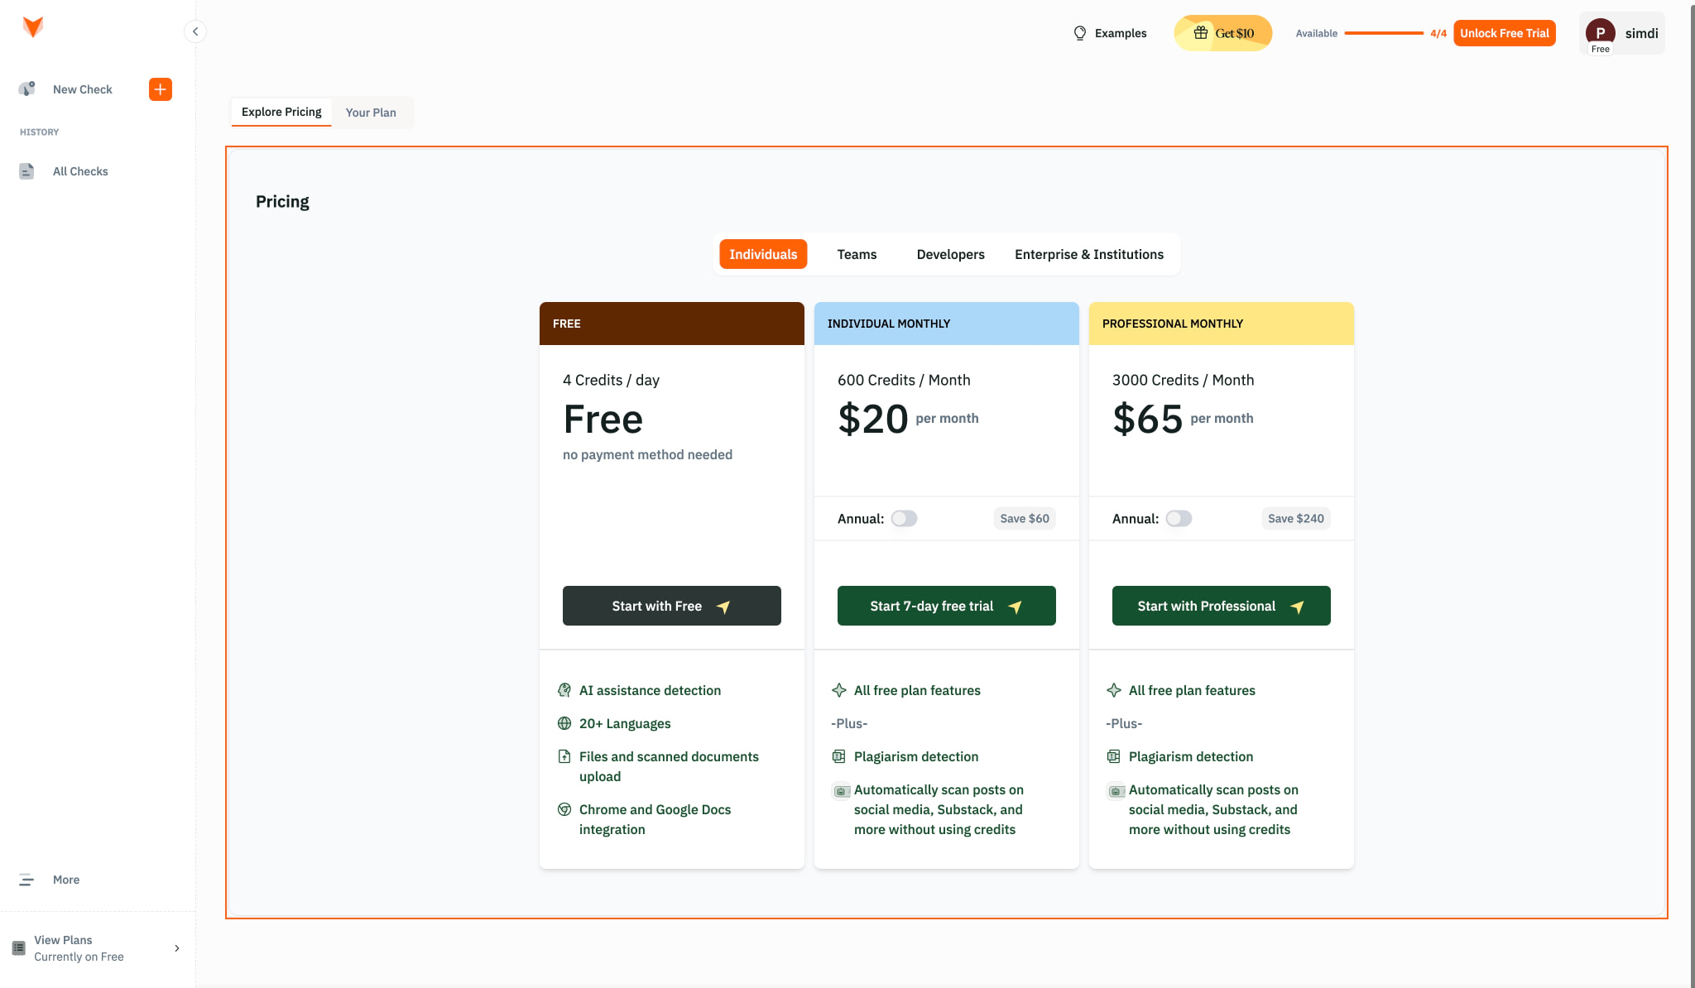This screenshot has height=988, width=1695.
Task: Click the orange plus icon for new check
Action: [x=161, y=89]
